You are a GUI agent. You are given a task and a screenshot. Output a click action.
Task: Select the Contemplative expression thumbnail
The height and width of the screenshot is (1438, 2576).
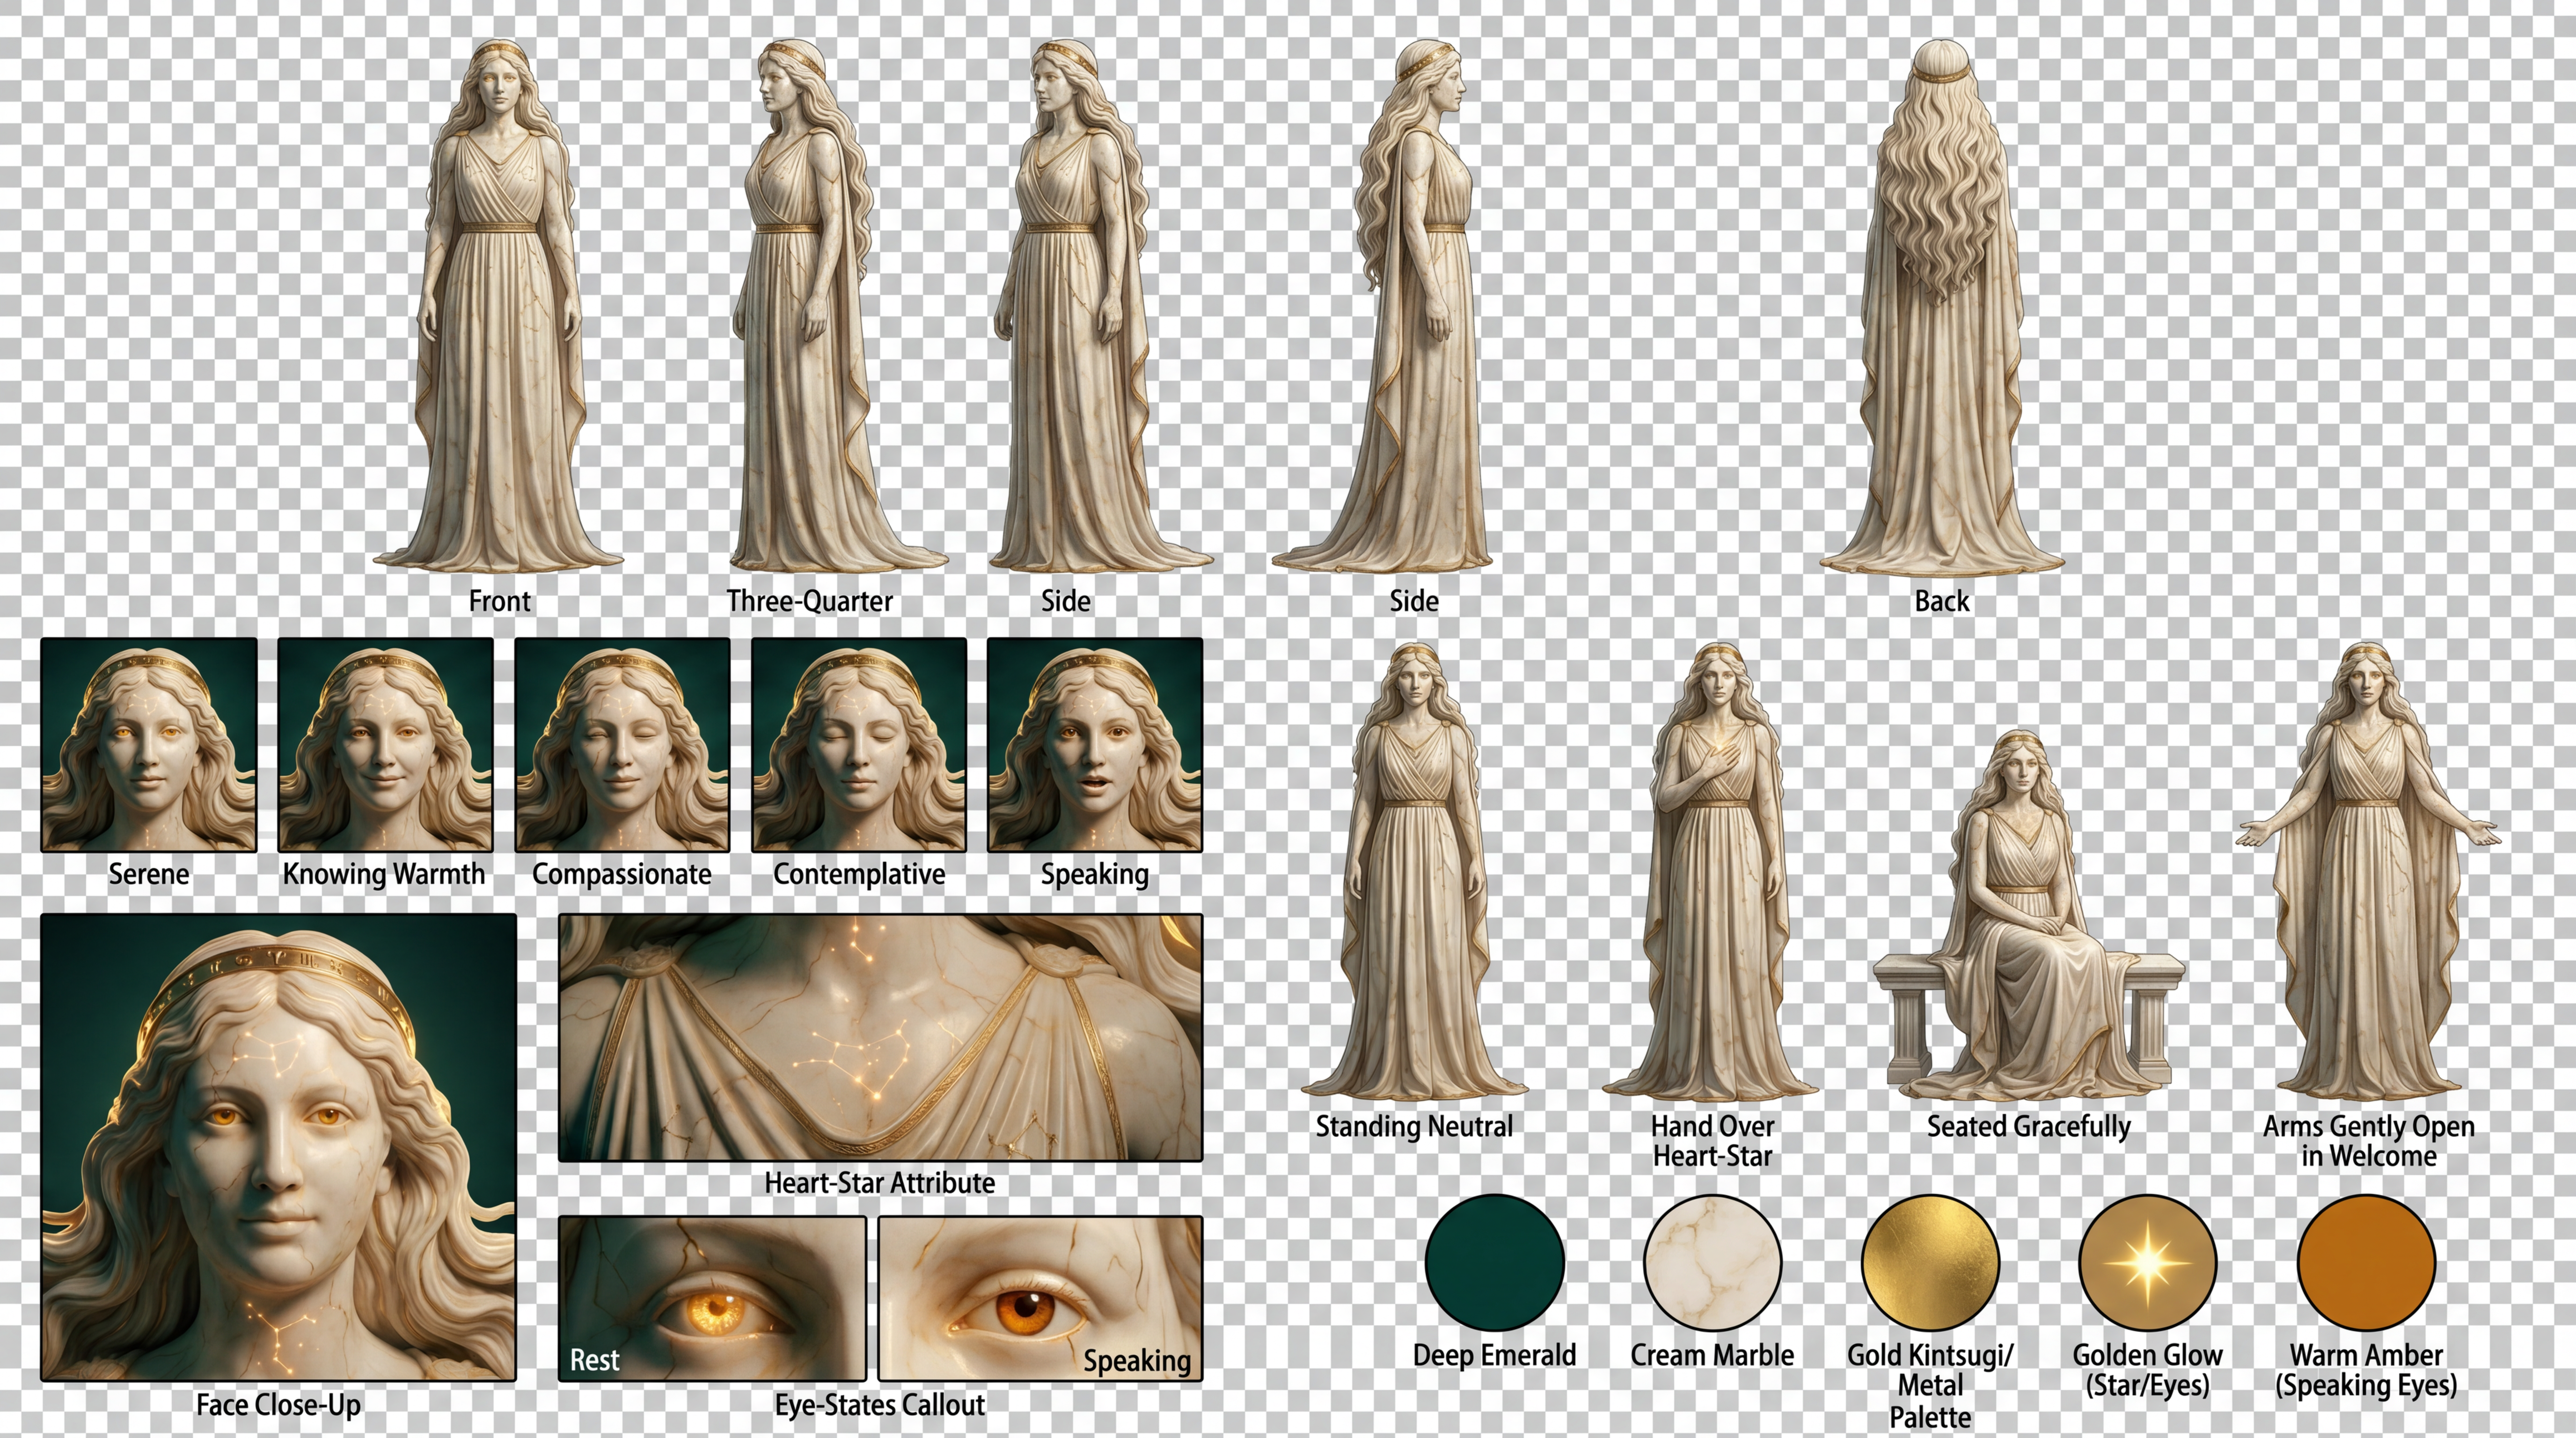pos(859,745)
